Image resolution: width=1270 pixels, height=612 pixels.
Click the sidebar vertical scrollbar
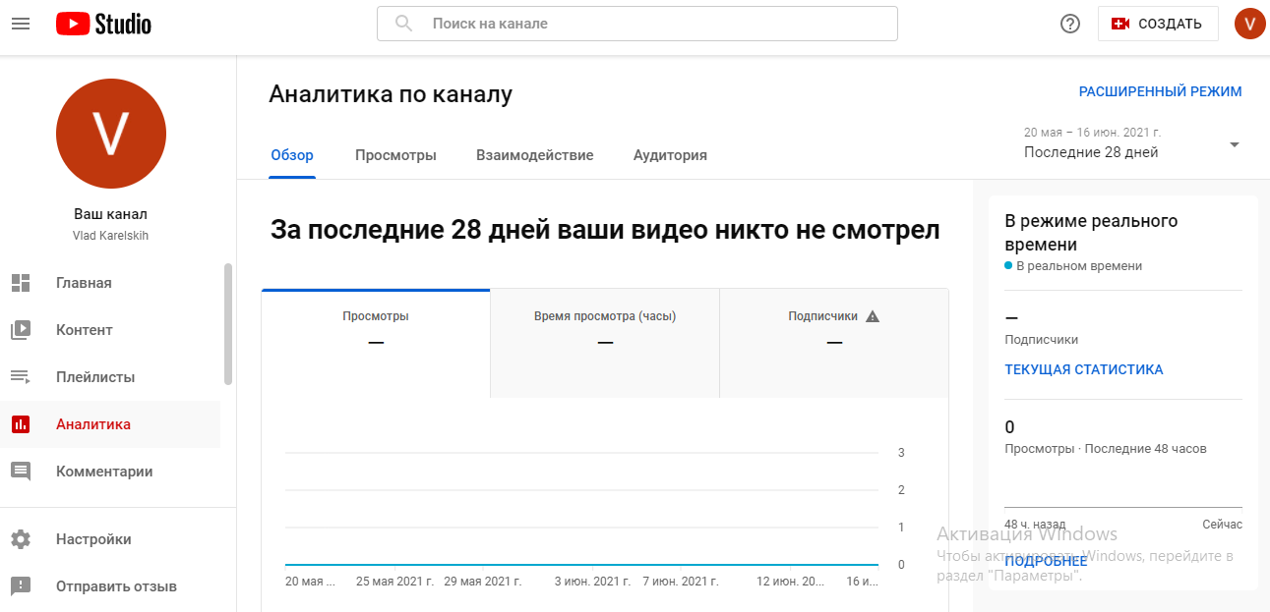229,324
